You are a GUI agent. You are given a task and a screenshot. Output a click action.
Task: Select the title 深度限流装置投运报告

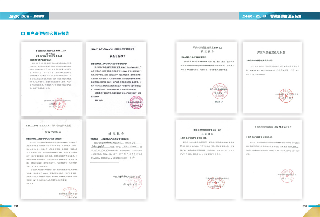[271, 52]
